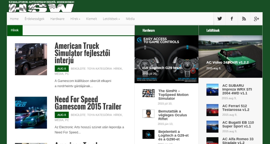Image resolution: width=270 pixels, height=144 pixels.
Task: Select the green Hírek tab
Action: (15, 30)
